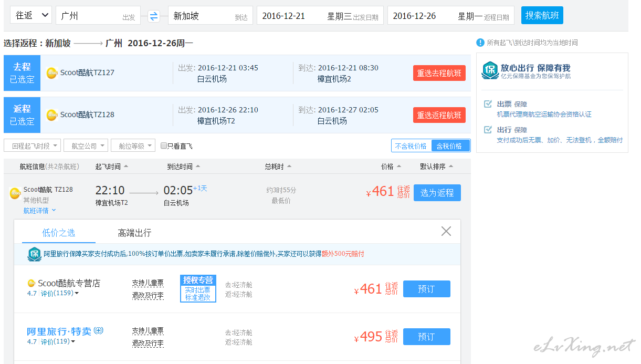
Task: Click the Scoot logo in the flight list
Action: [15, 193]
